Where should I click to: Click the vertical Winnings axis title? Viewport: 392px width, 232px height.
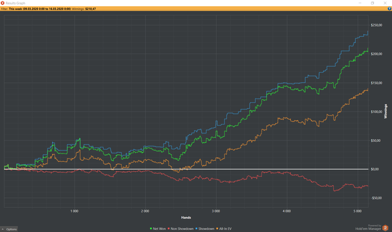click(x=385, y=112)
